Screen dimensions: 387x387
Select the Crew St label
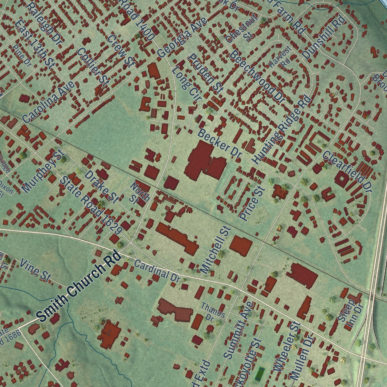[x=121, y=51]
